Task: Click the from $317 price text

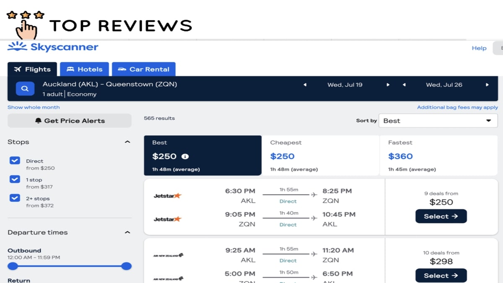Action: pyautogui.click(x=39, y=187)
